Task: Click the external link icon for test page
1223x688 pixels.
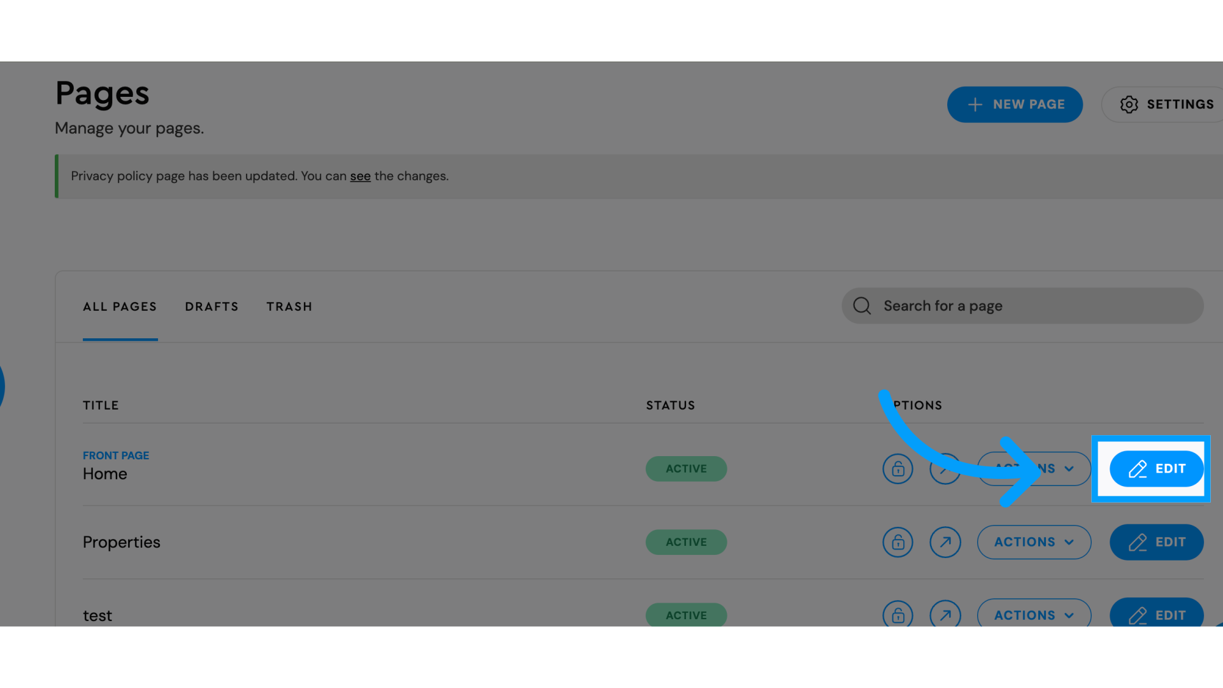Action: click(945, 615)
